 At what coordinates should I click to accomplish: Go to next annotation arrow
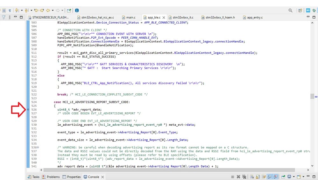(17, 10)
